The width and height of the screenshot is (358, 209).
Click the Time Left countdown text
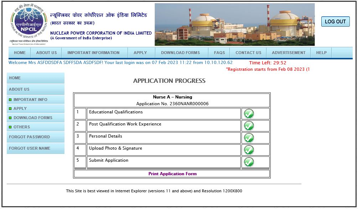click(x=268, y=63)
